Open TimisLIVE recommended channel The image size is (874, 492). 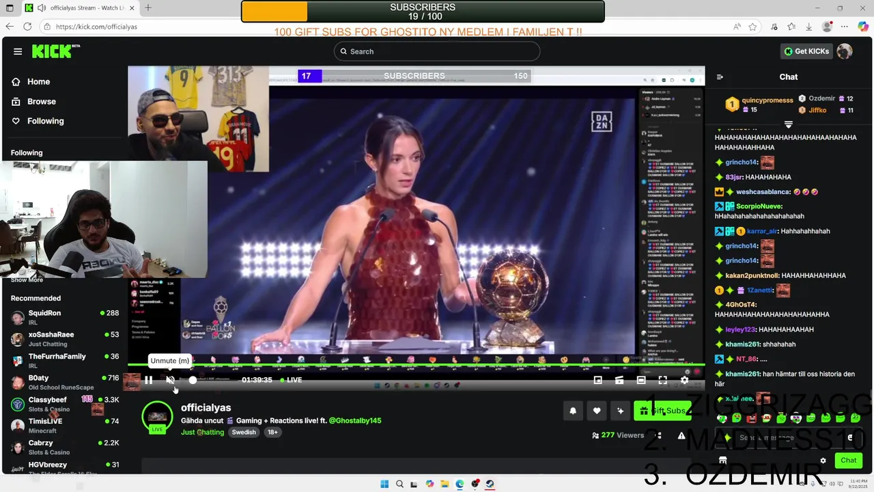(66, 426)
